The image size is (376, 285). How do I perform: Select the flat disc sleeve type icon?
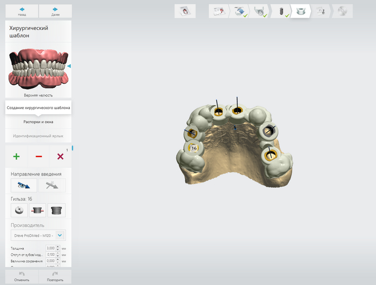(19, 210)
